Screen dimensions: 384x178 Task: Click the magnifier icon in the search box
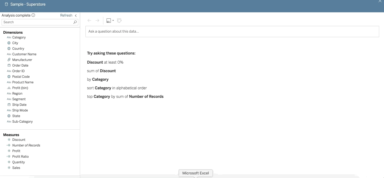pyautogui.click(x=75, y=22)
